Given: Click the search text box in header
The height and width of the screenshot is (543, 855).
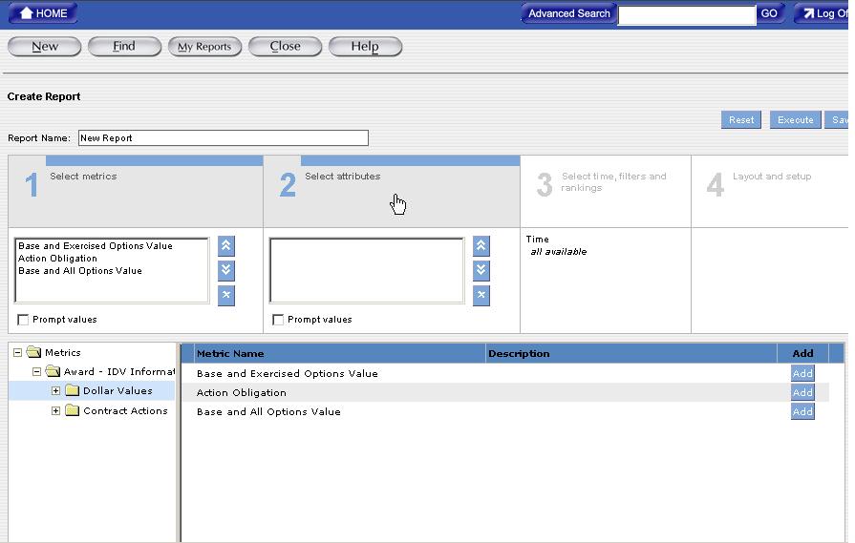Looking at the screenshot, I should pyautogui.click(x=687, y=14).
